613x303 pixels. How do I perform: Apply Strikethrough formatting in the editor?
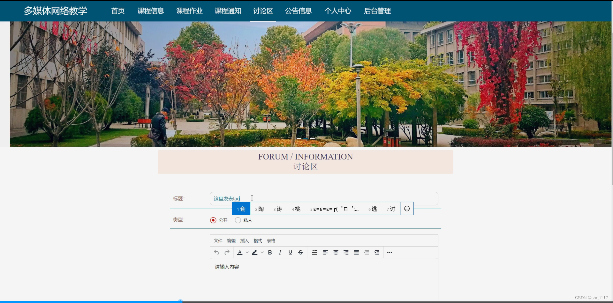tap(300, 252)
